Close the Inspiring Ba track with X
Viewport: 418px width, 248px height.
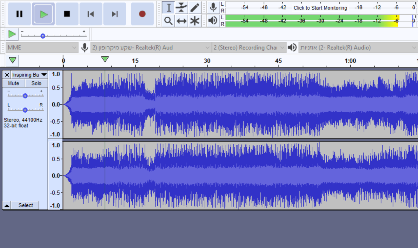[7, 75]
